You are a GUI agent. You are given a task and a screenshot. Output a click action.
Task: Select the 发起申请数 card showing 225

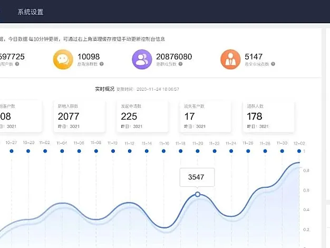point(142,116)
